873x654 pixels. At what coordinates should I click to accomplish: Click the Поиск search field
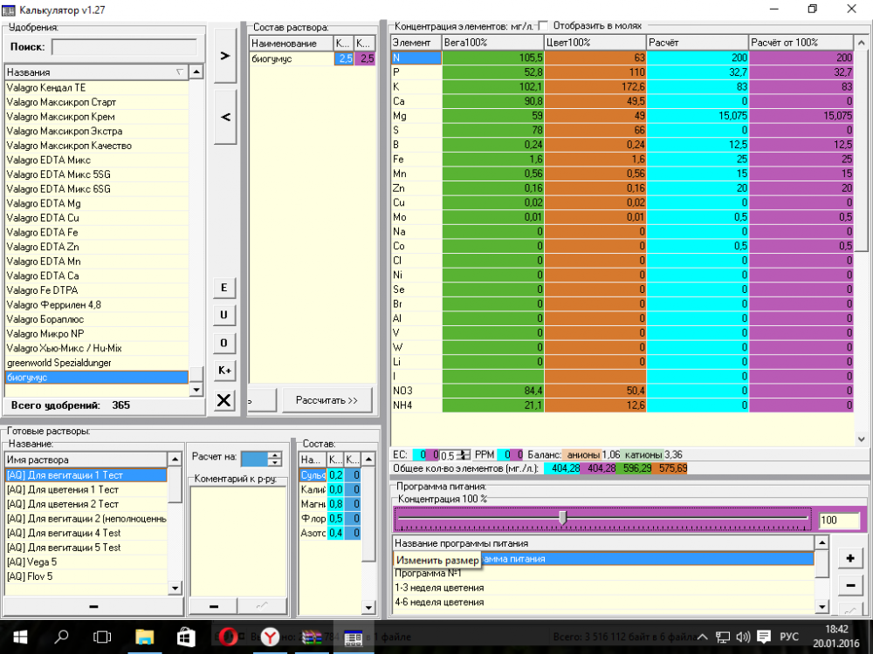tap(125, 47)
